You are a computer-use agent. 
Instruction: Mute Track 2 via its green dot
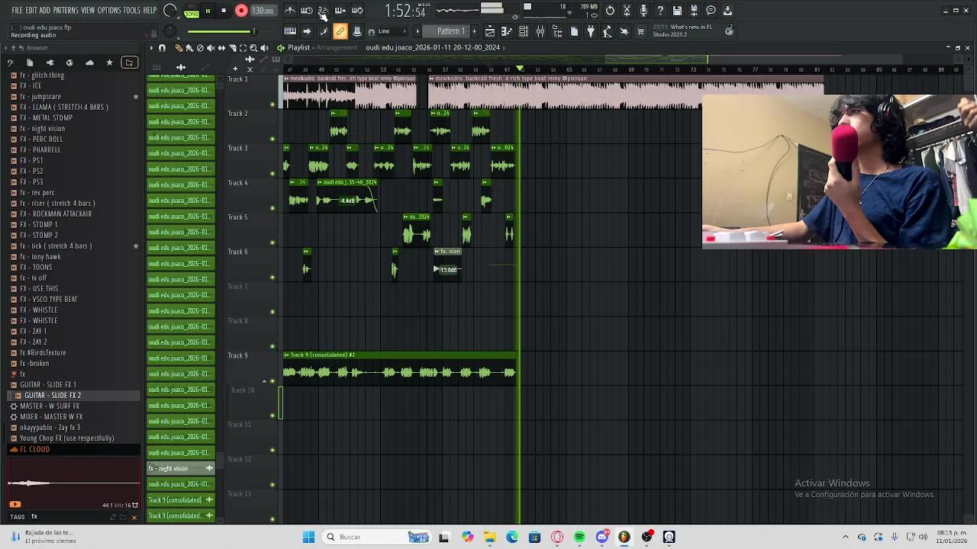(x=272, y=139)
